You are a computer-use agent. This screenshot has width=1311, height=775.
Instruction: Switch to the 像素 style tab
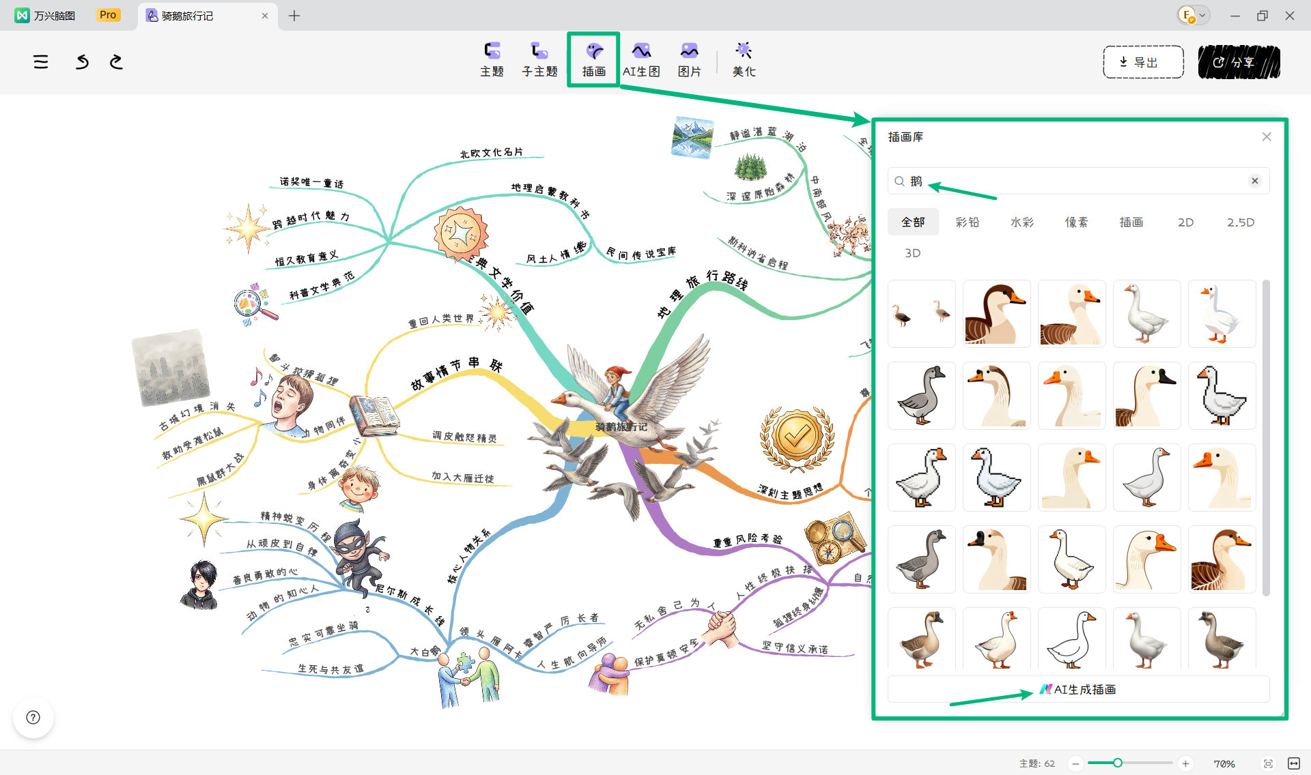point(1077,222)
